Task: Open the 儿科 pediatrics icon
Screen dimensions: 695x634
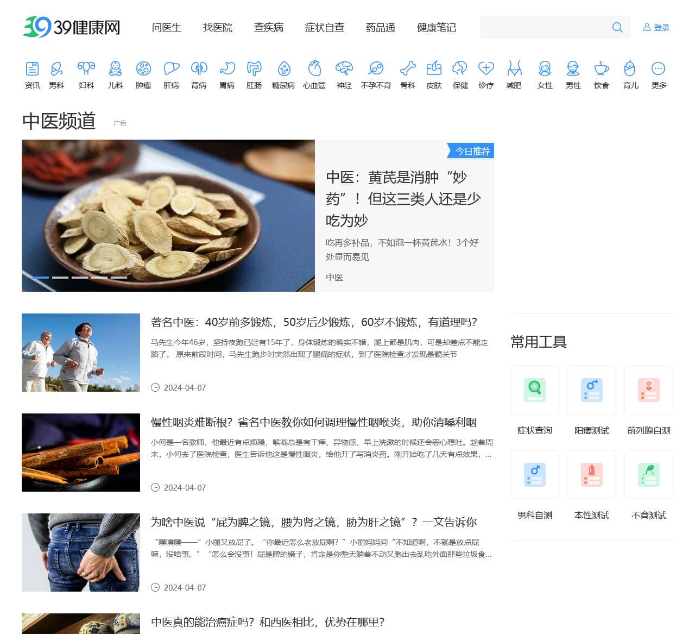Action: coord(115,68)
